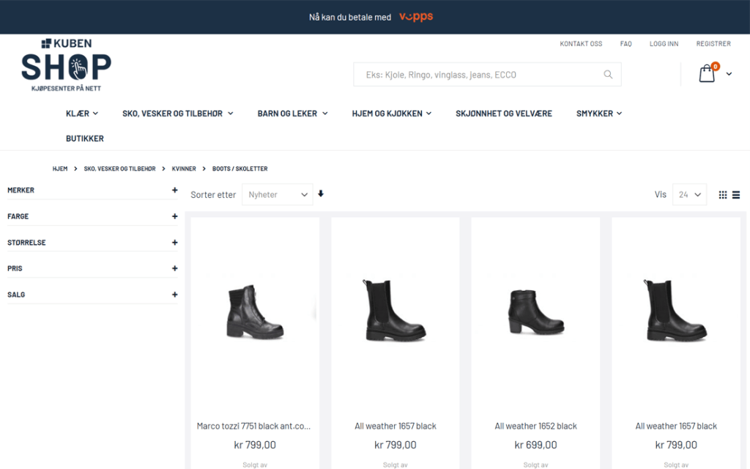Click Boots / Skoletter breadcrumb text
This screenshot has height=469, width=750.
click(240, 169)
